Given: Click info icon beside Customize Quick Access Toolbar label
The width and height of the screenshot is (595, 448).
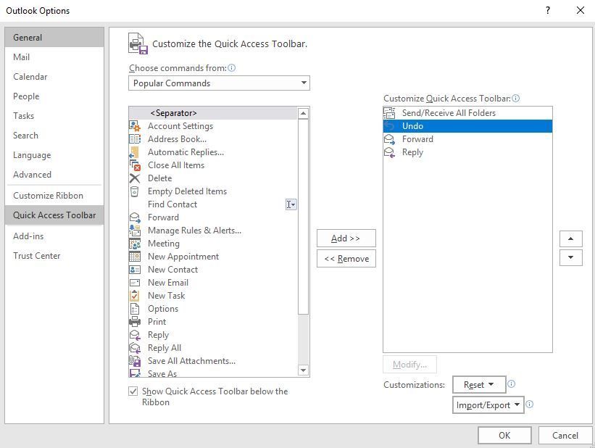Looking at the screenshot, I should (x=515, y=99).
